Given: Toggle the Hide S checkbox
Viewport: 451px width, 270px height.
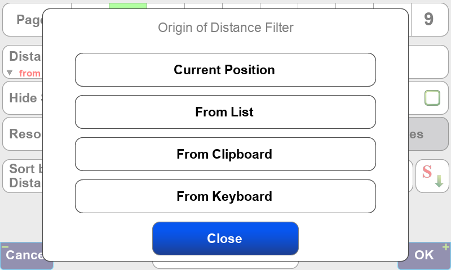Looking at the screenshot, I should coord(432,98).
